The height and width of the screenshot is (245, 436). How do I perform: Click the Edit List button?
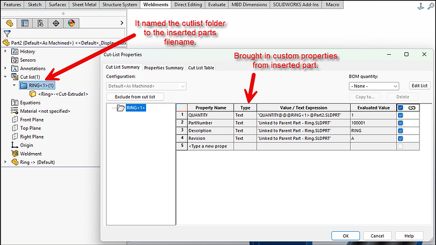[x=420, y=86]
